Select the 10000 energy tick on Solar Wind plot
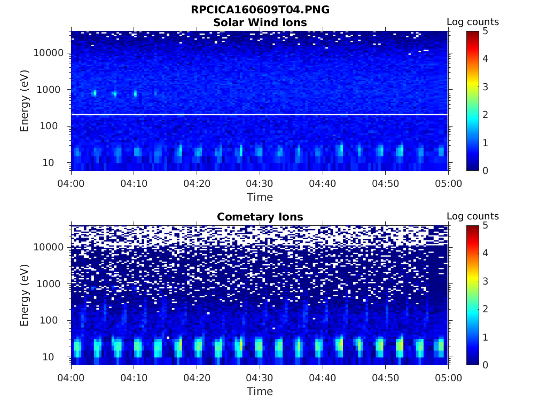 [49, 53]
